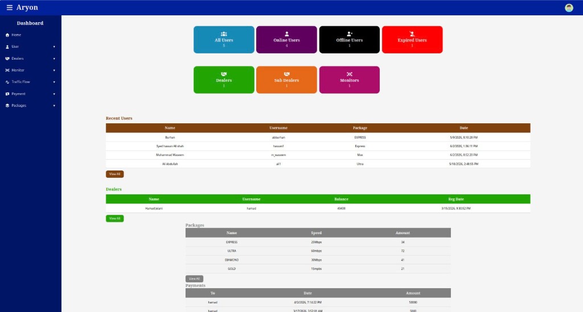Viewport: 583px width, 312px height.
Task: Select user Ali Abdullah
Action: (170, 164)
